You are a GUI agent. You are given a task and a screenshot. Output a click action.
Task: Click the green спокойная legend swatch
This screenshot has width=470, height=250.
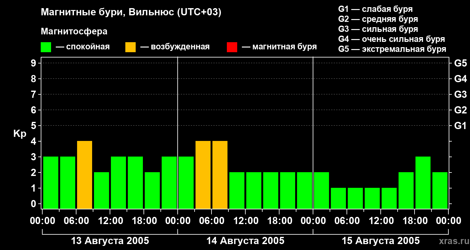pyautogui.click(x=46, y=47)
